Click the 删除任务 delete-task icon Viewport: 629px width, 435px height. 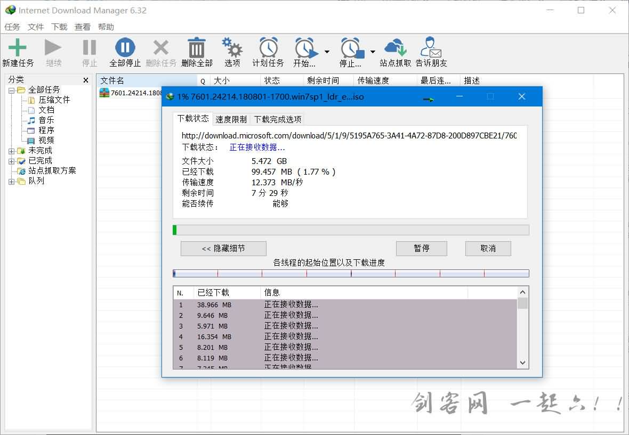click(x=161, y=47)
